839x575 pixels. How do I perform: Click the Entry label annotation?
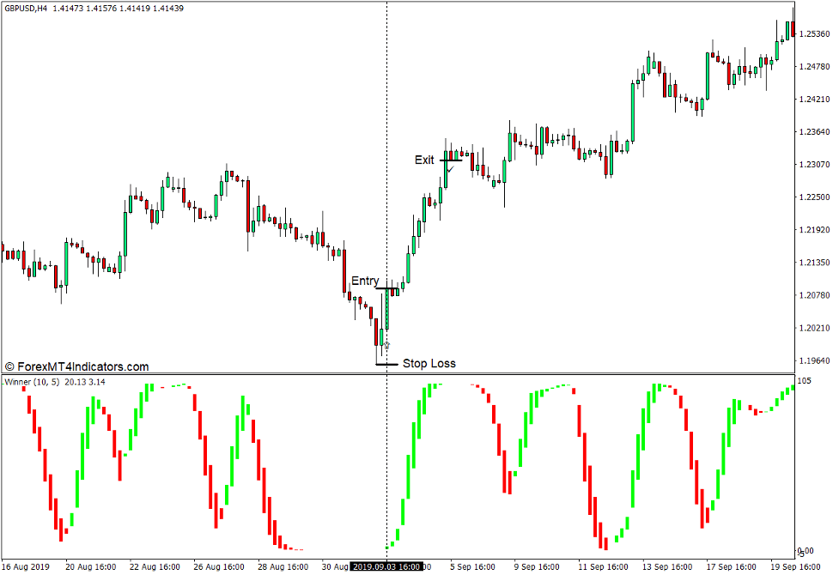click(x=366, y=281)
